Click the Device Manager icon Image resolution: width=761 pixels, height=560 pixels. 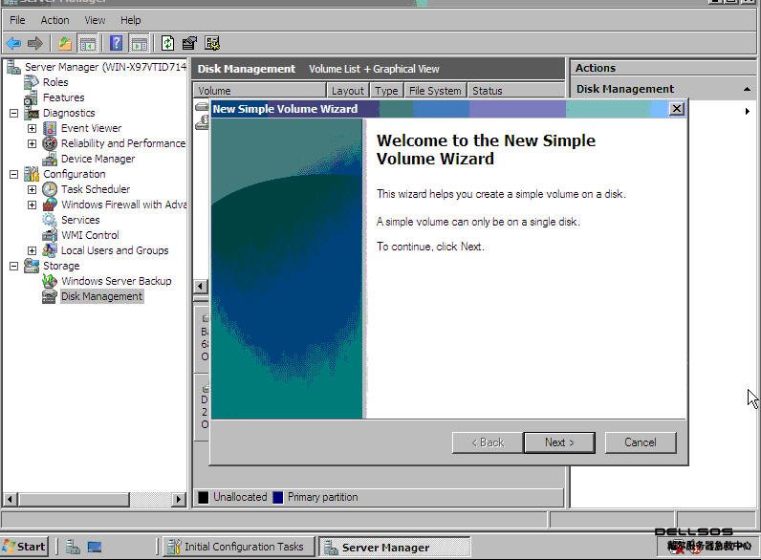[x=50, y=159]
